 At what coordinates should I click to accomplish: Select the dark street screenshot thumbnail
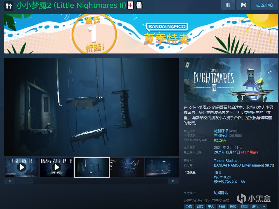(162, 167)
